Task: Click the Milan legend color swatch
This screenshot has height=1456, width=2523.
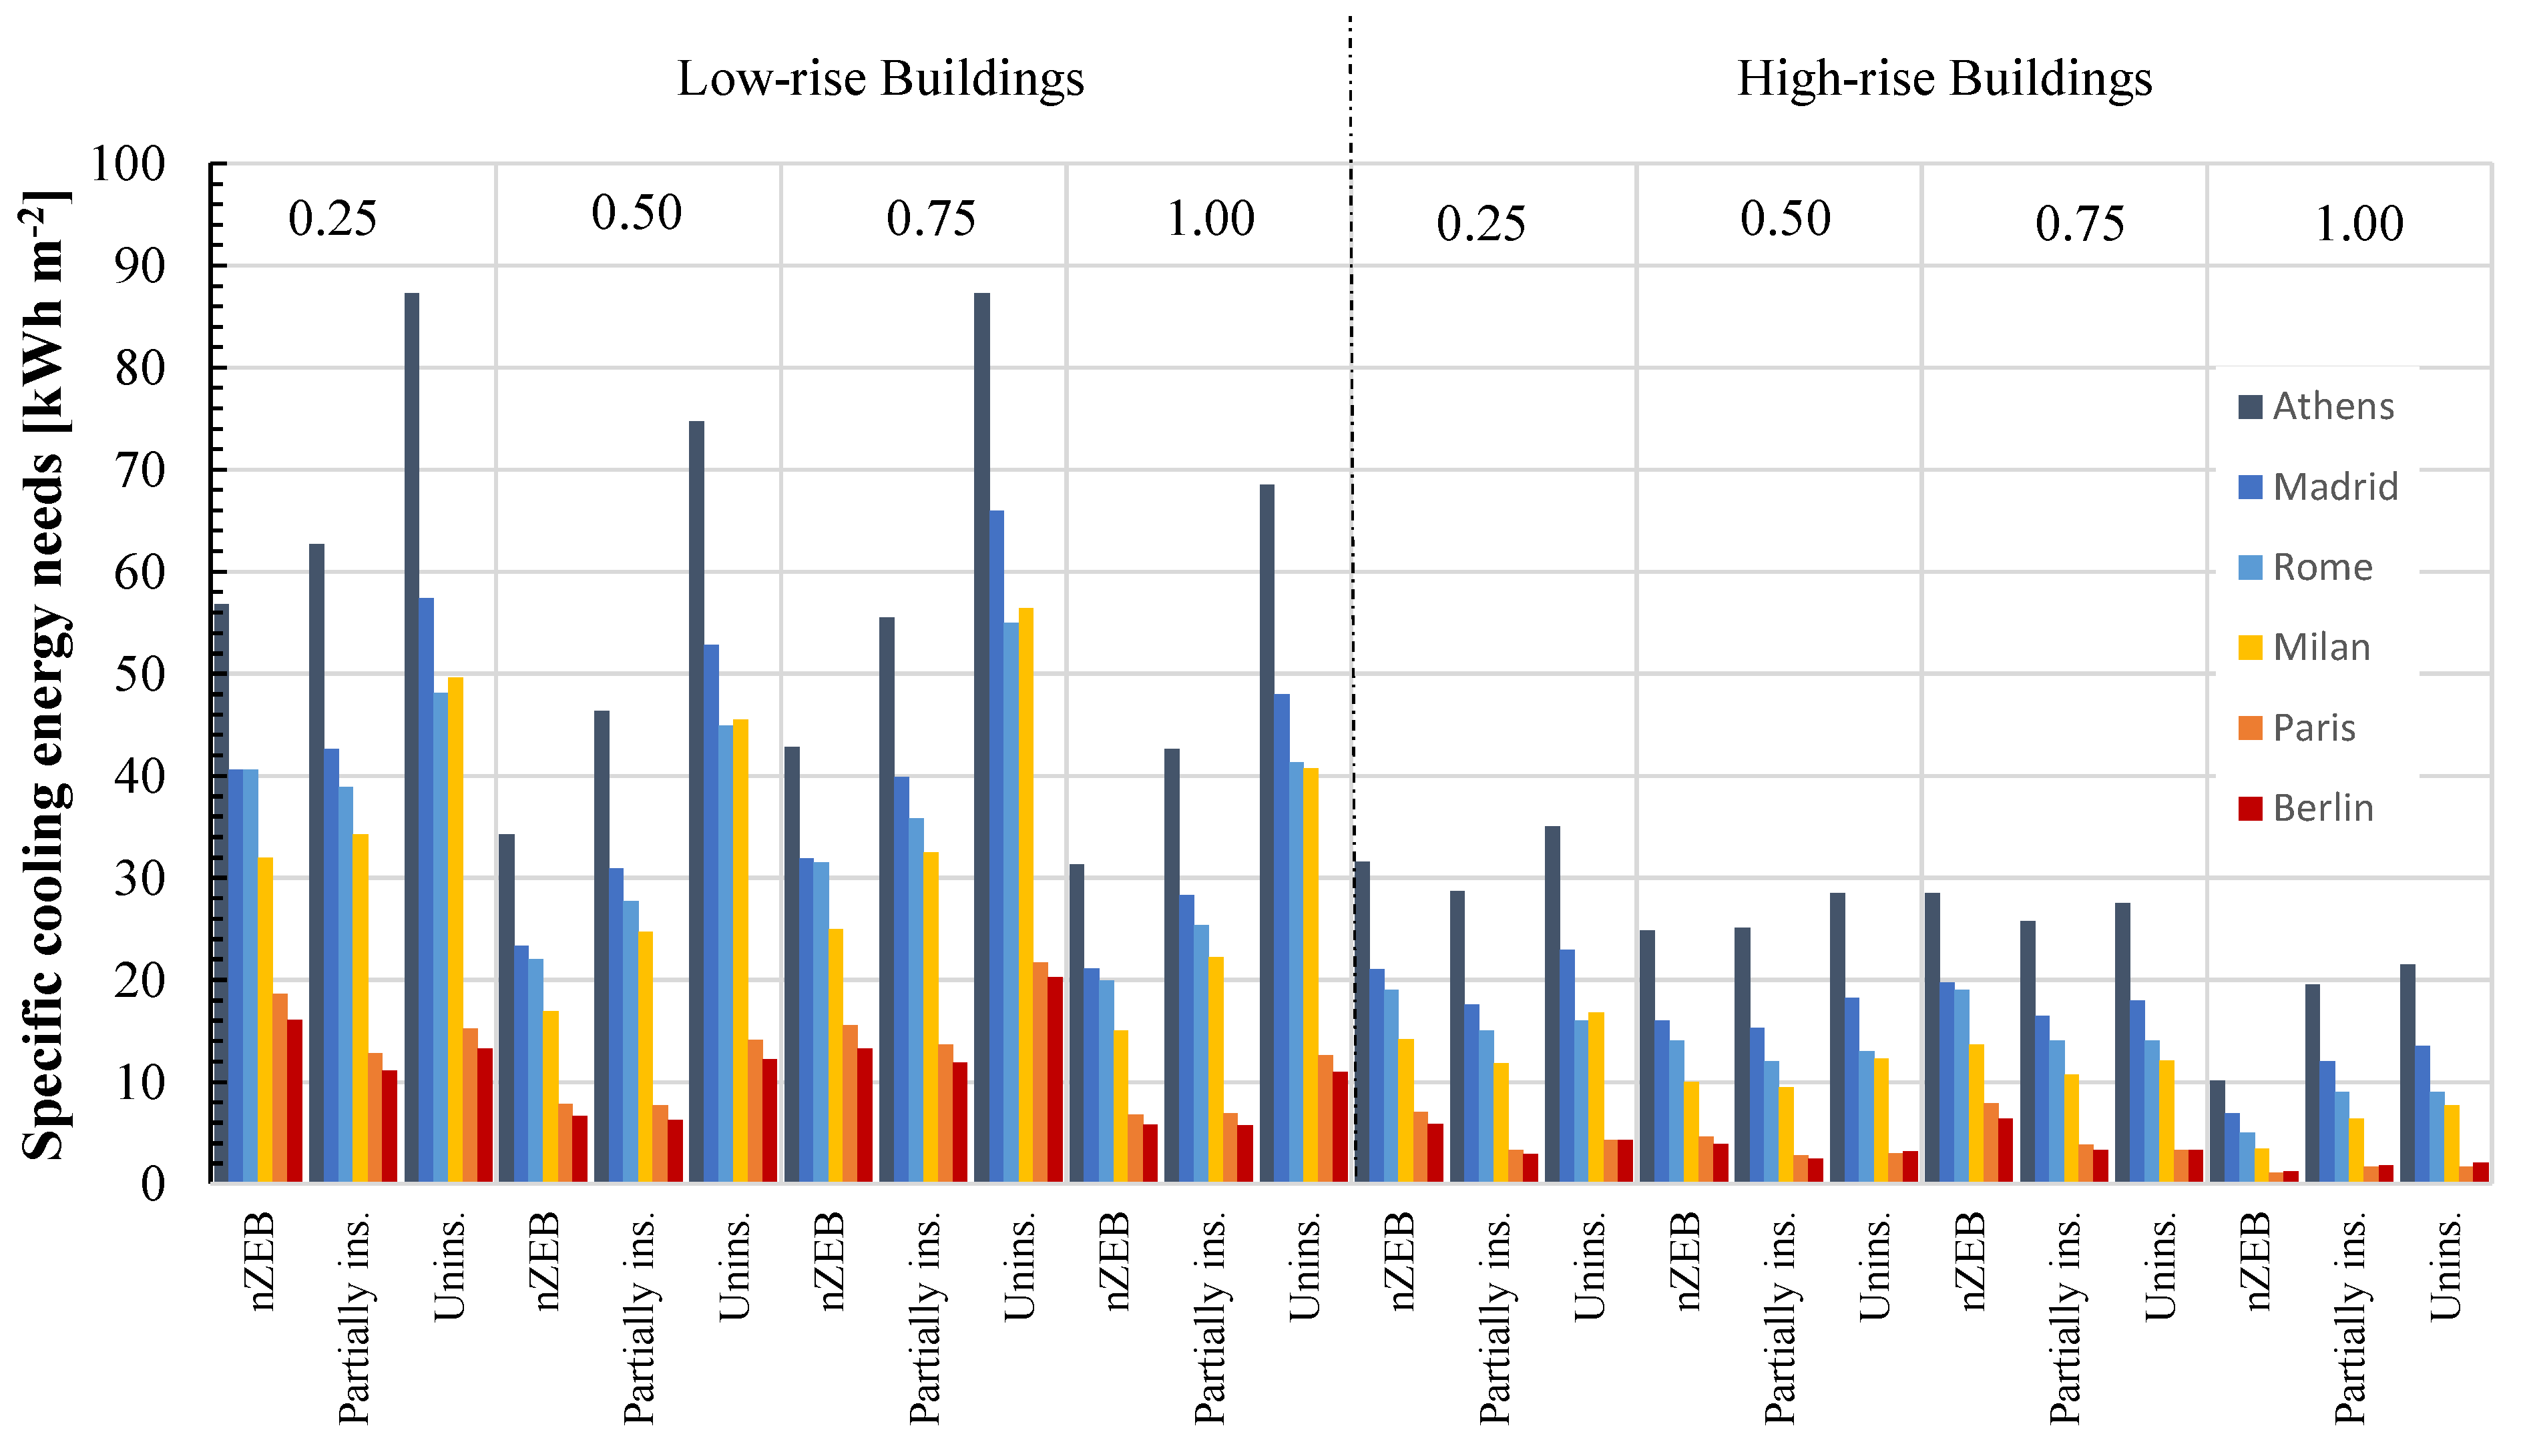Action: pos(2250,648)
